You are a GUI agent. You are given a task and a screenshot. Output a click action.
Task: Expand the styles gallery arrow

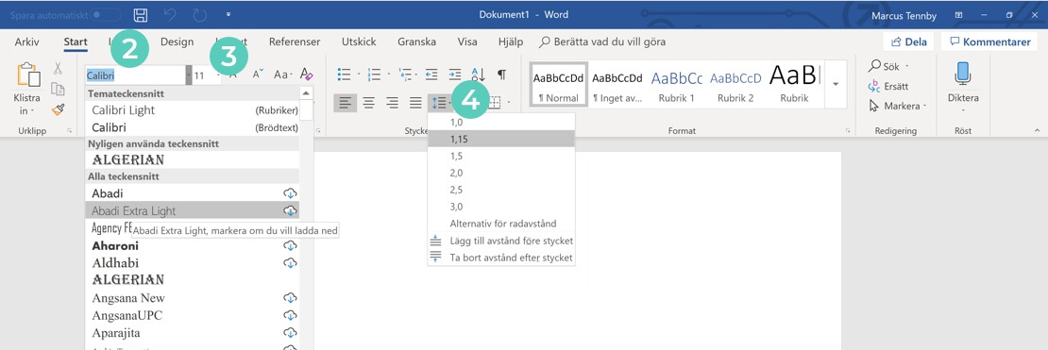point(836,84)
